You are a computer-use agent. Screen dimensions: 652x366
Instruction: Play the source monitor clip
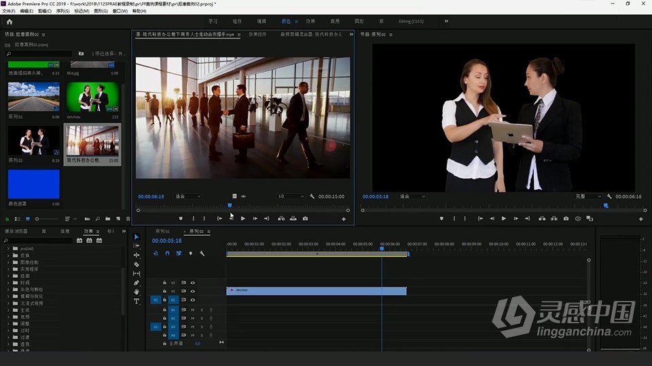(243, 218)
